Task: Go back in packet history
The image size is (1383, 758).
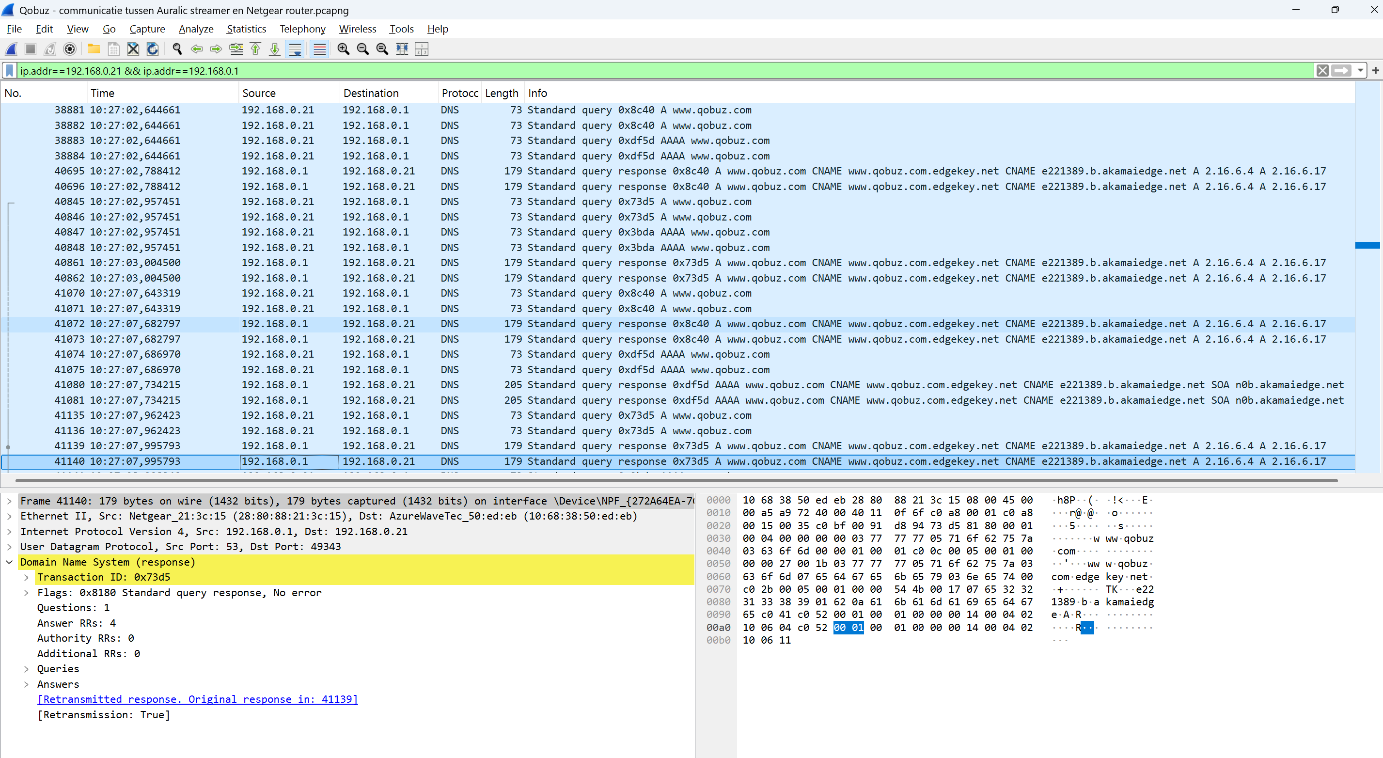Action: [x=196, y=49]
